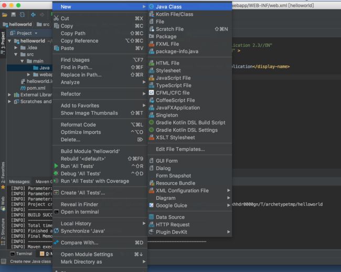Click the TypeScript File icon
This screenshot has width=341, height=272.
[x=152, y=85]
